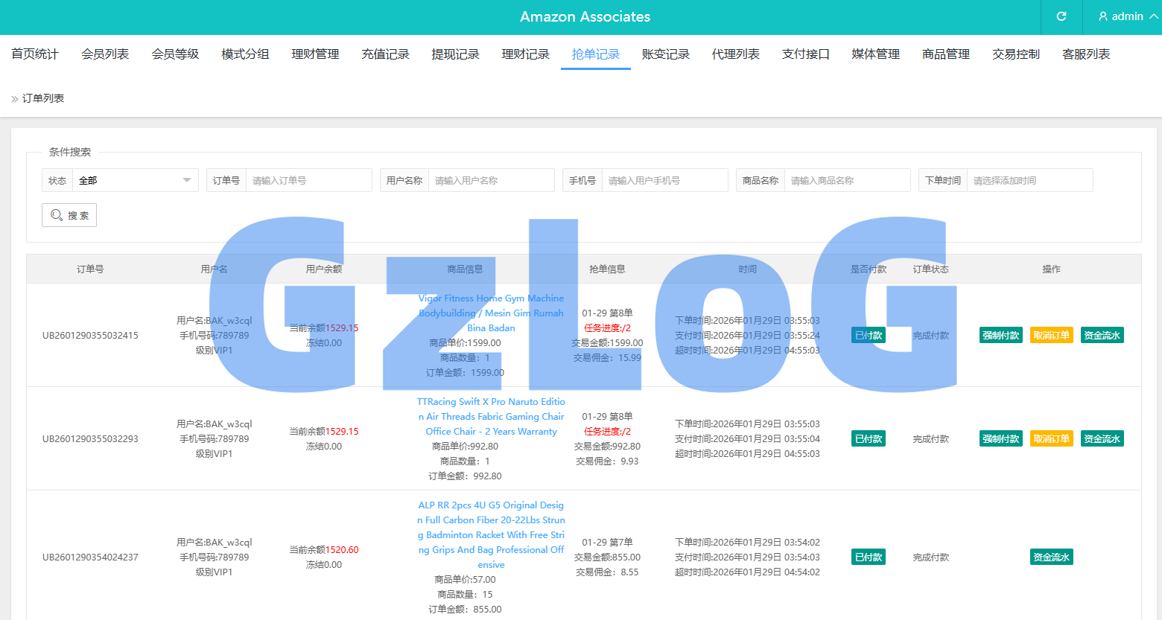Screen dimensions: 1162x620
Task: Open the admin user menu
Action: point(1128,16)
